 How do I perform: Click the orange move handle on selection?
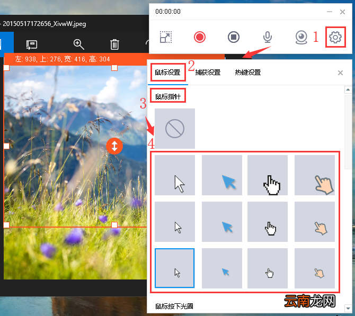(x=114, y=146)
